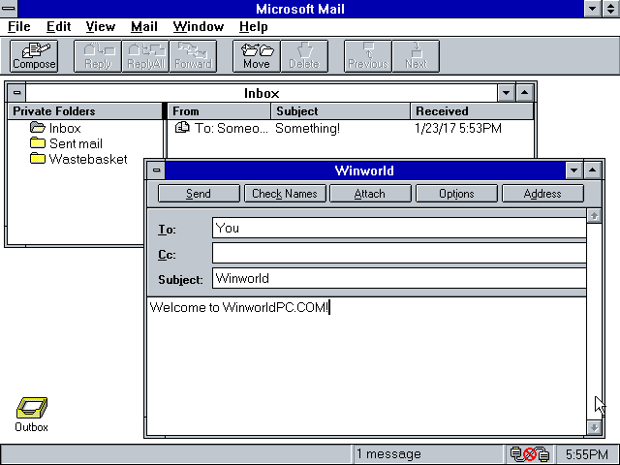Screen dimensions: 620x465
Task: Open the File menu
Action: click(19, 26)
